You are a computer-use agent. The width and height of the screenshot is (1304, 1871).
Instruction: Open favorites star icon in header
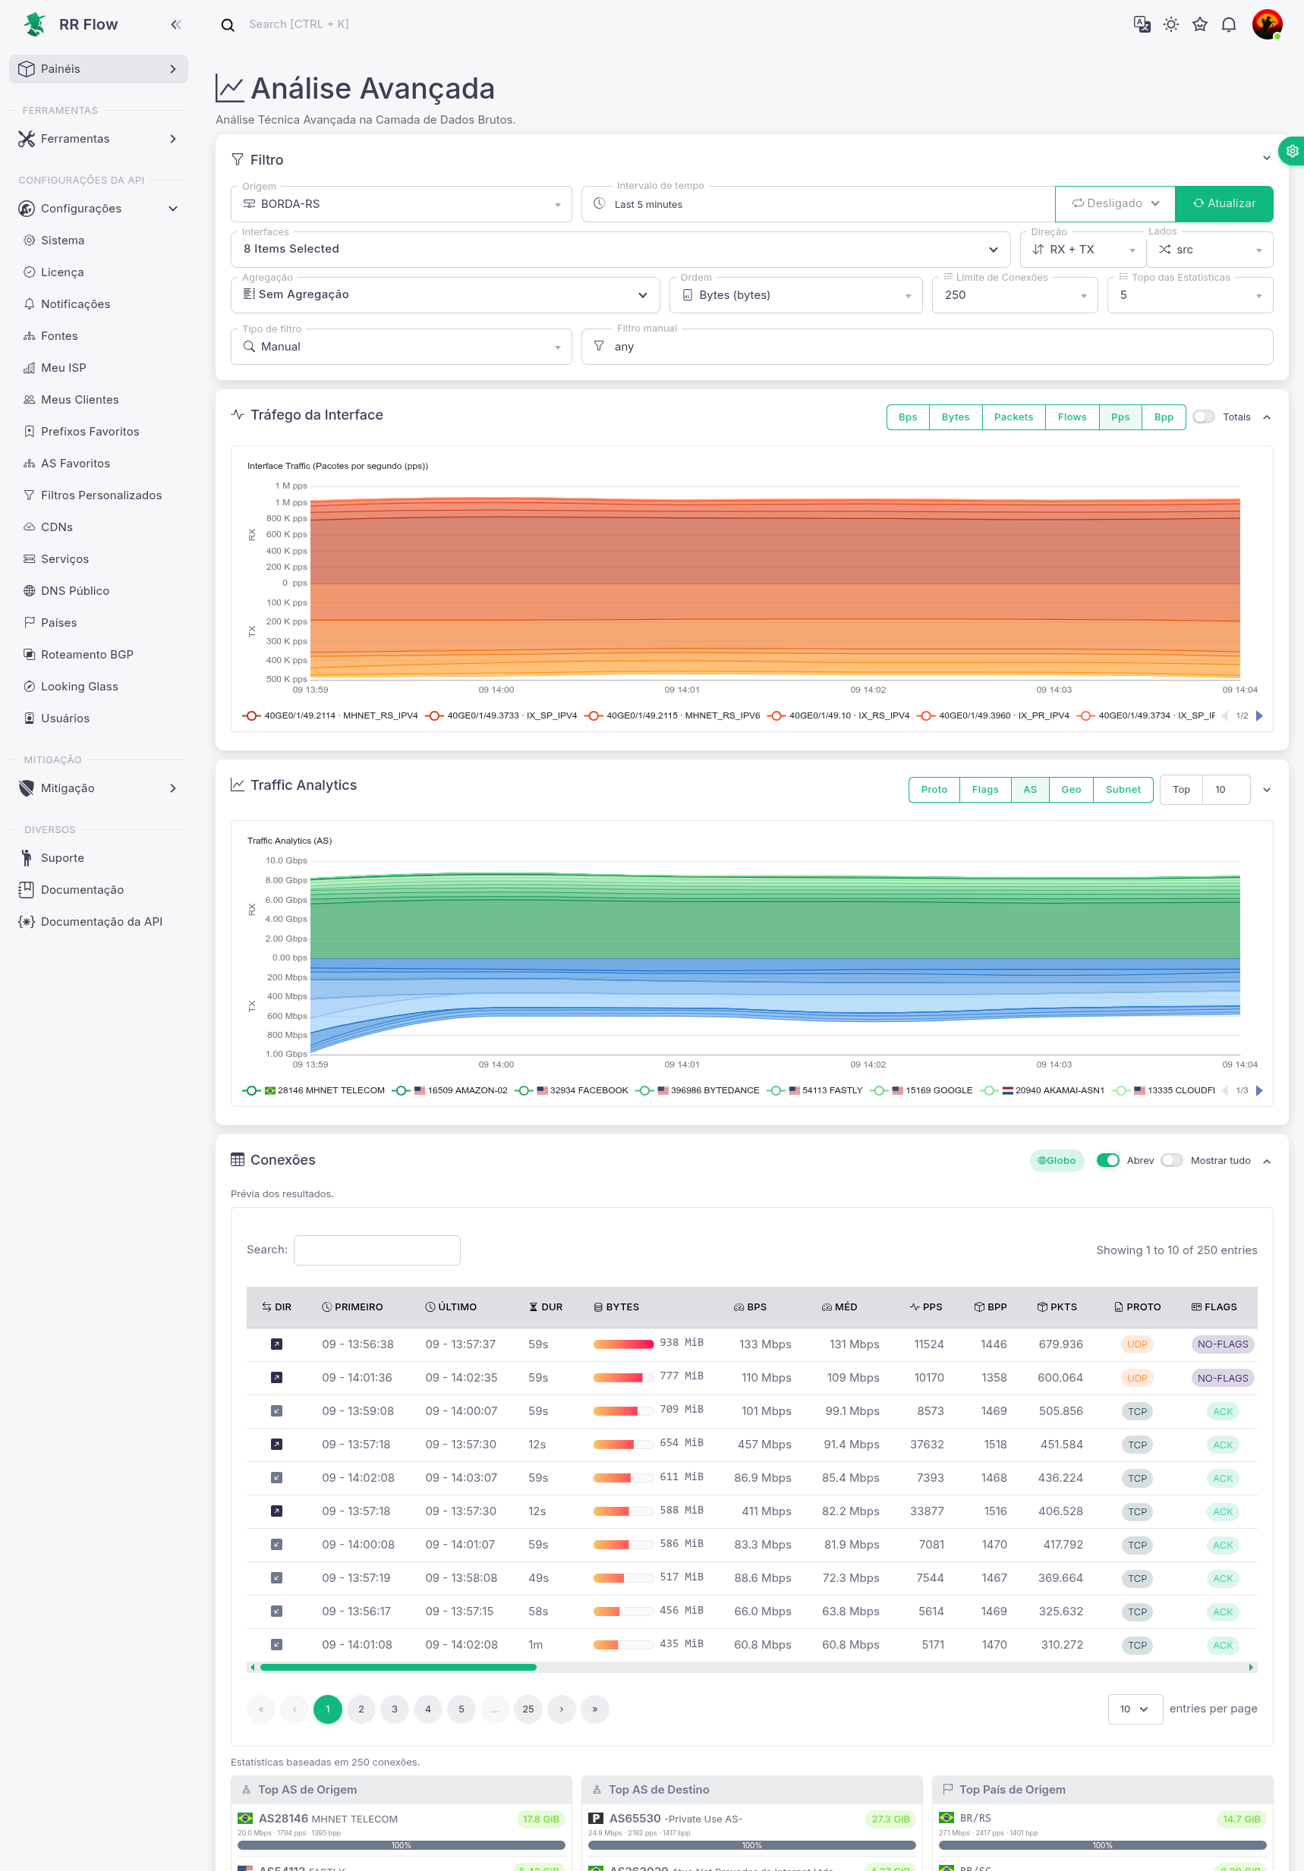click(1200, 24)
